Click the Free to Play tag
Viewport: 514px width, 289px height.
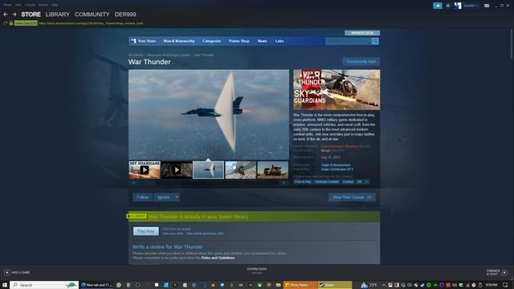click(x=303, y=182)
